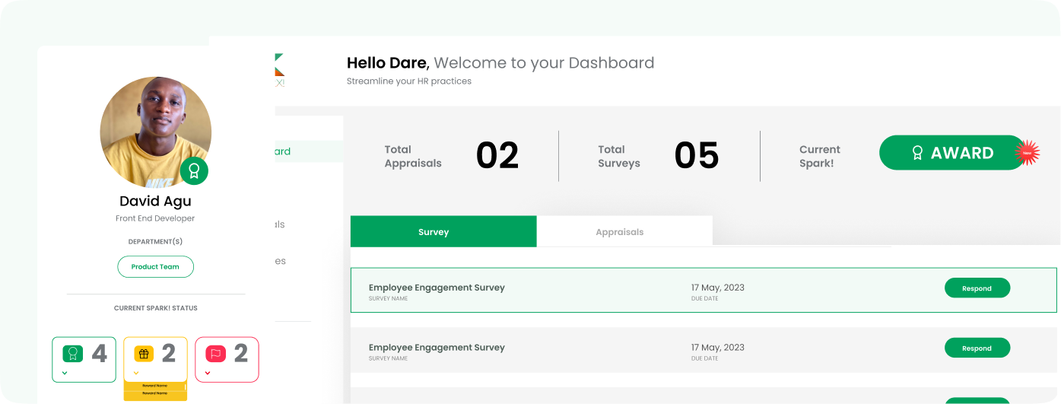
Task: Click the number 4 in the award card
Action: coord(100,353)
